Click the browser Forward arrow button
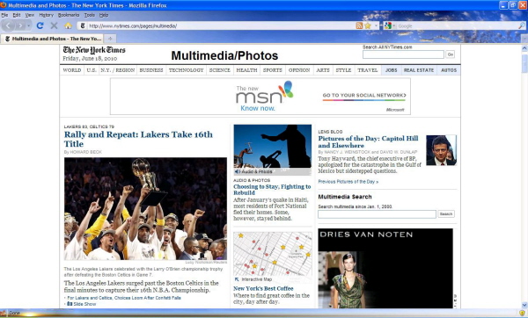 [x=21, y=25]
